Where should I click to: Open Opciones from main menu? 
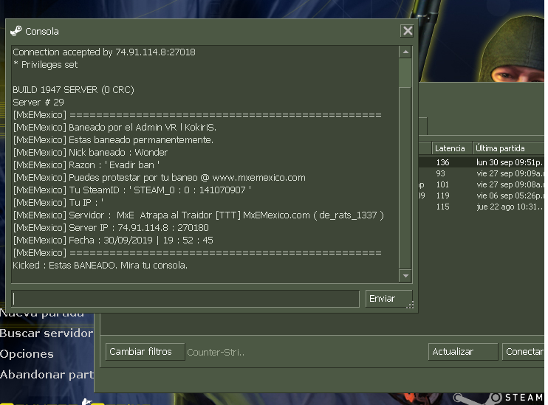27,354
